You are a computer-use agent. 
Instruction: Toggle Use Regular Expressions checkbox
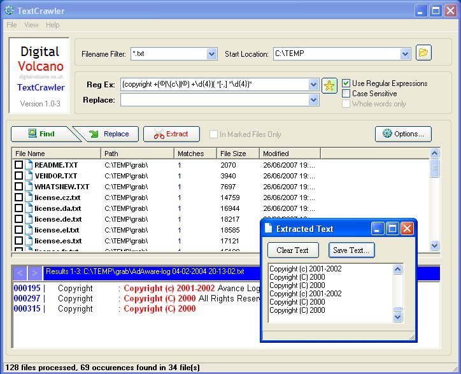click(346, 83)
